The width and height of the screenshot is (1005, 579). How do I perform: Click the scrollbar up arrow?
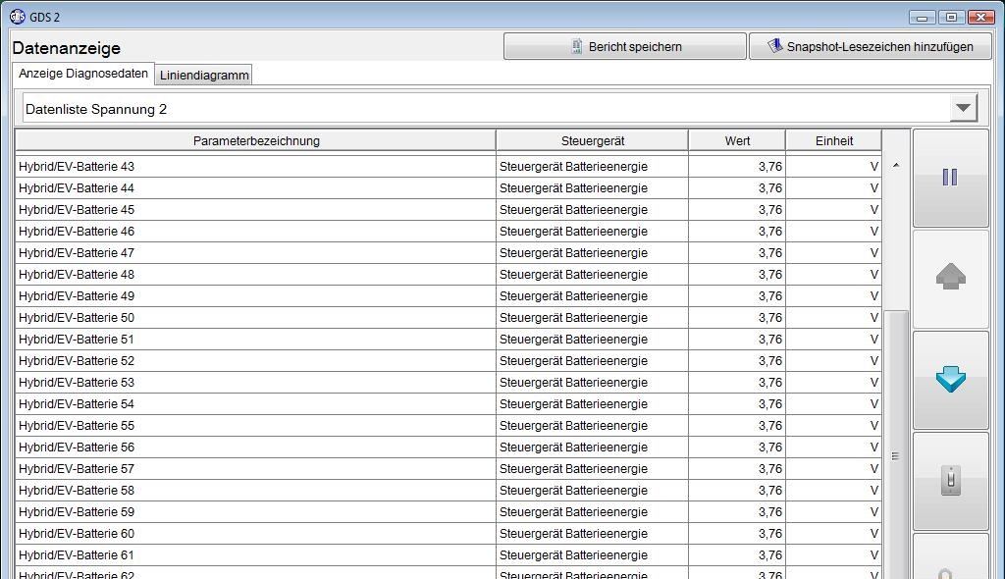coord(895,166)
